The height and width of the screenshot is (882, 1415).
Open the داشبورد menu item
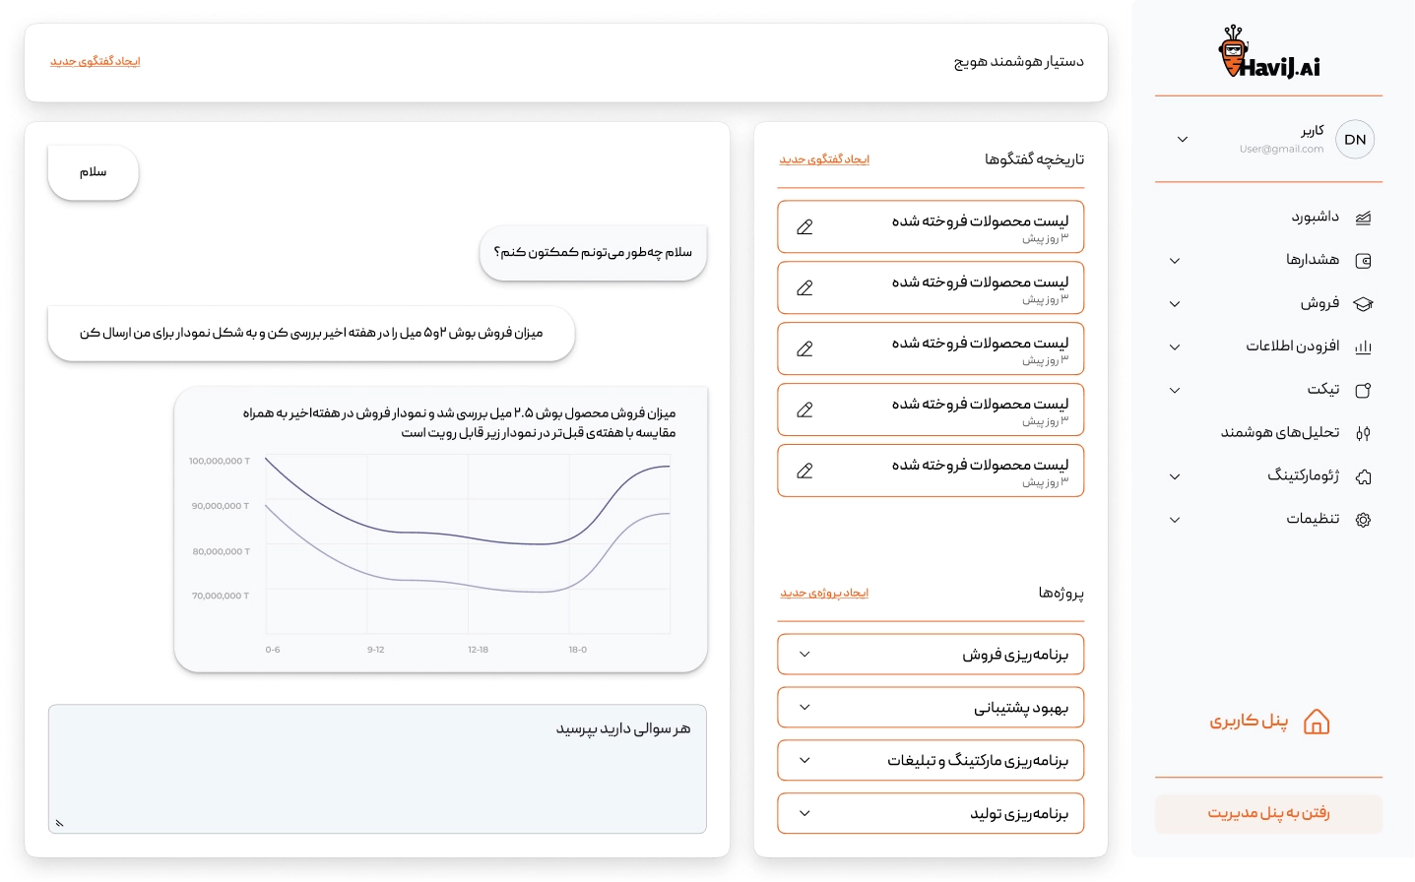click(x=1315, y=217)
